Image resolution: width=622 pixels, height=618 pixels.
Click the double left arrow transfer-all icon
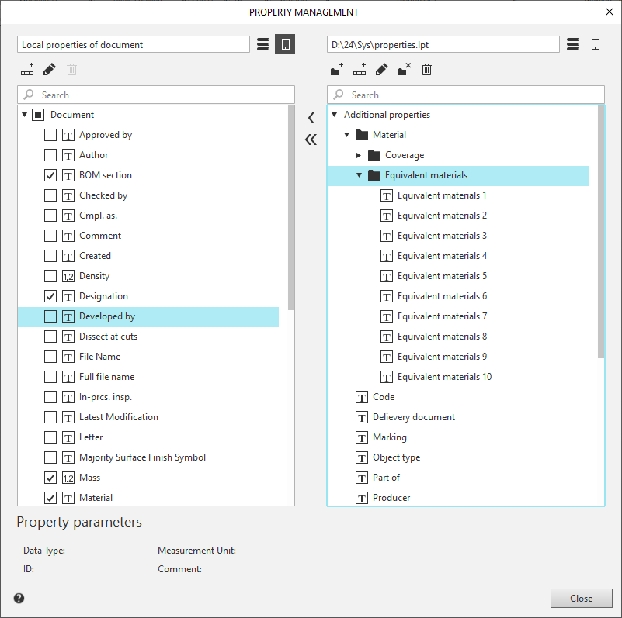[311, 140]
